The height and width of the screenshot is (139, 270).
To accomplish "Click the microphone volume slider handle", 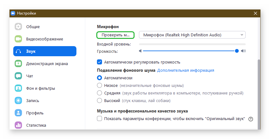I will click(x=237, y=51).
